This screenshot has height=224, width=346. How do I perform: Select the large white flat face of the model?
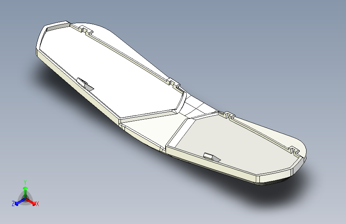coord(110,73)
